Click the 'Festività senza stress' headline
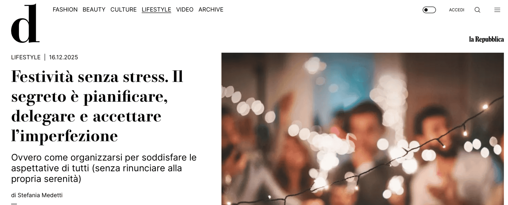Screen dimensions: 508x205 [x=97, y=106]
